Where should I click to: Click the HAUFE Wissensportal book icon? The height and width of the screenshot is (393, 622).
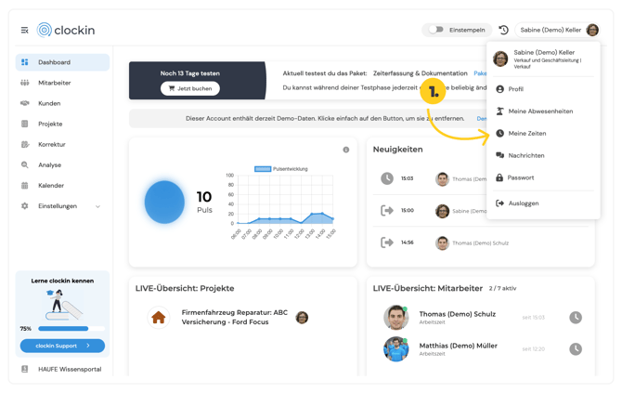click(24, 369)
